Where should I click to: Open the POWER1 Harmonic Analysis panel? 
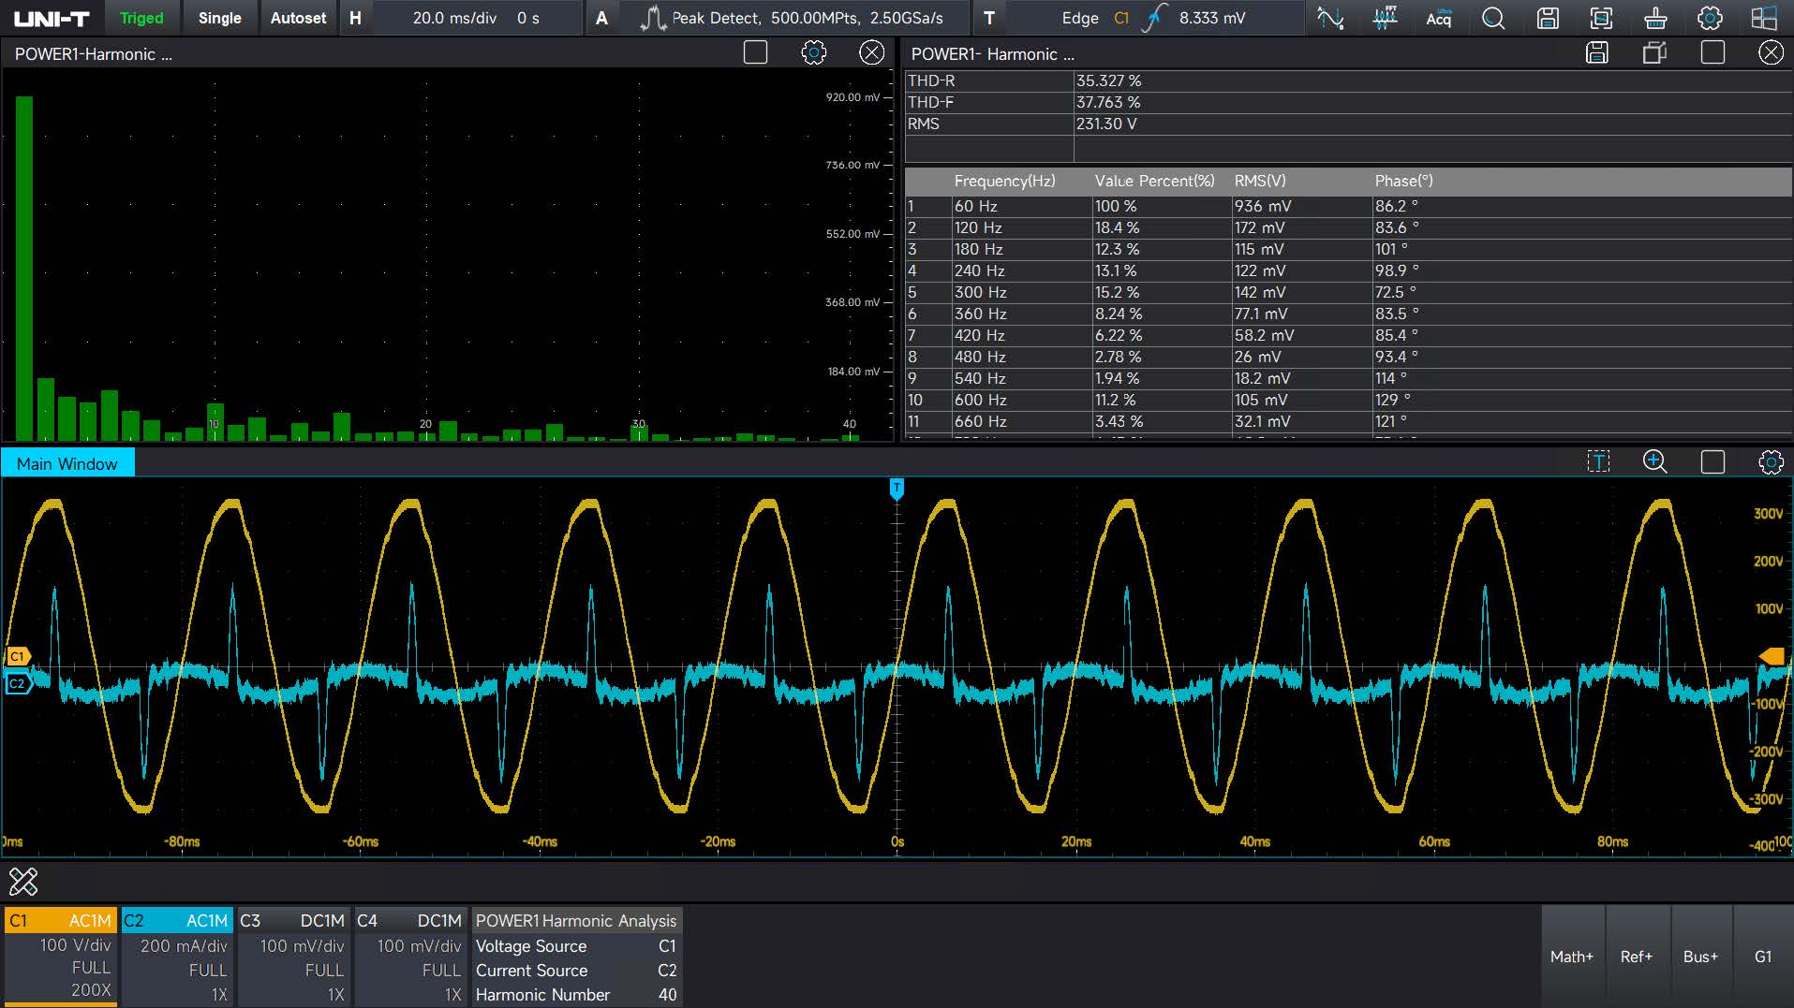576,920
